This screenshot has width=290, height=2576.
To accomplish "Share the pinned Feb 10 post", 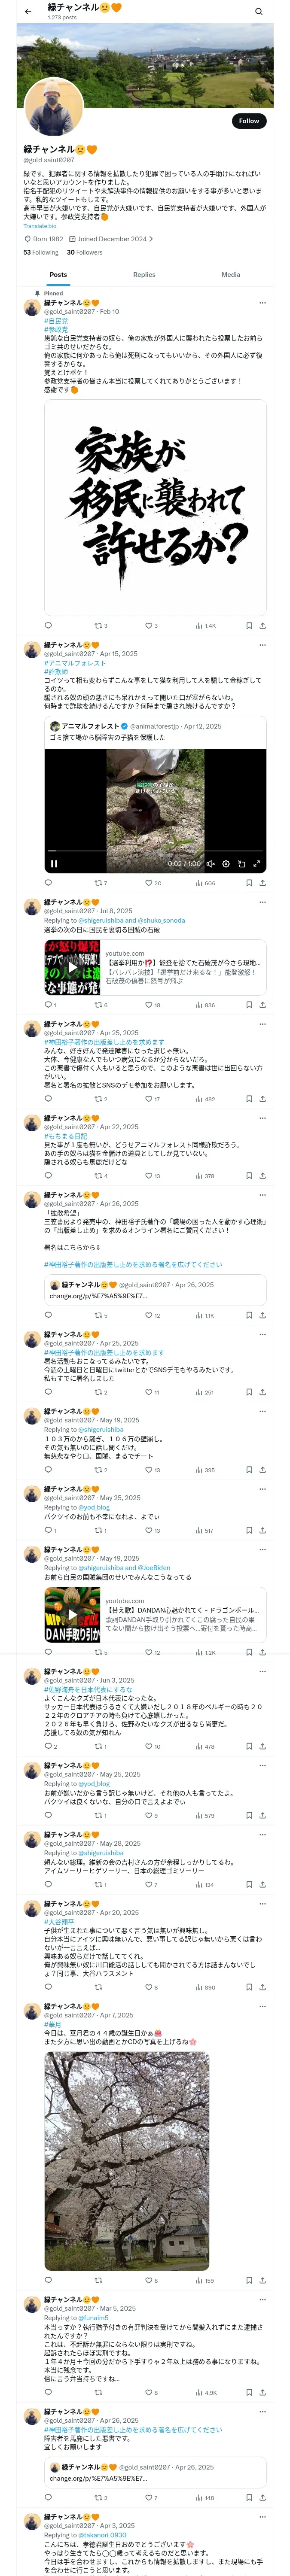I will pos(262,625).
